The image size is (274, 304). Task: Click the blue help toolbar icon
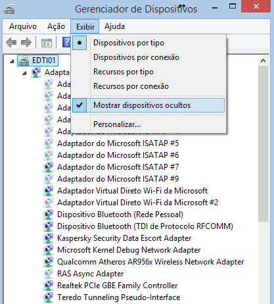point(66,42)
